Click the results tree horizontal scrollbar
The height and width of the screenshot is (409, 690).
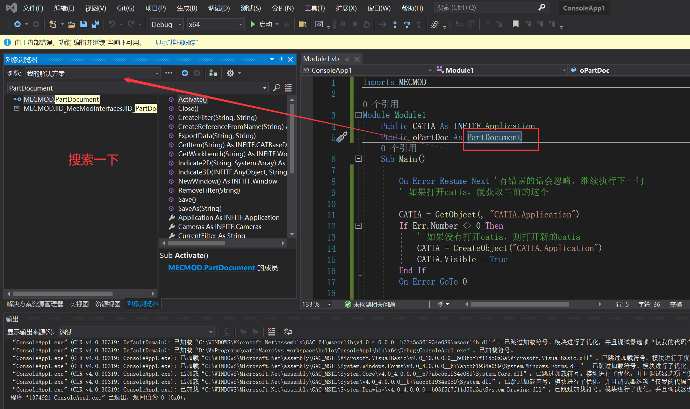pyautogui.click(x=62, y=294)
